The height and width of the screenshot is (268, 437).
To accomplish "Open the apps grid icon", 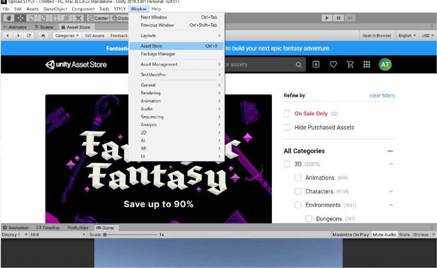I will tap(367, 64).
